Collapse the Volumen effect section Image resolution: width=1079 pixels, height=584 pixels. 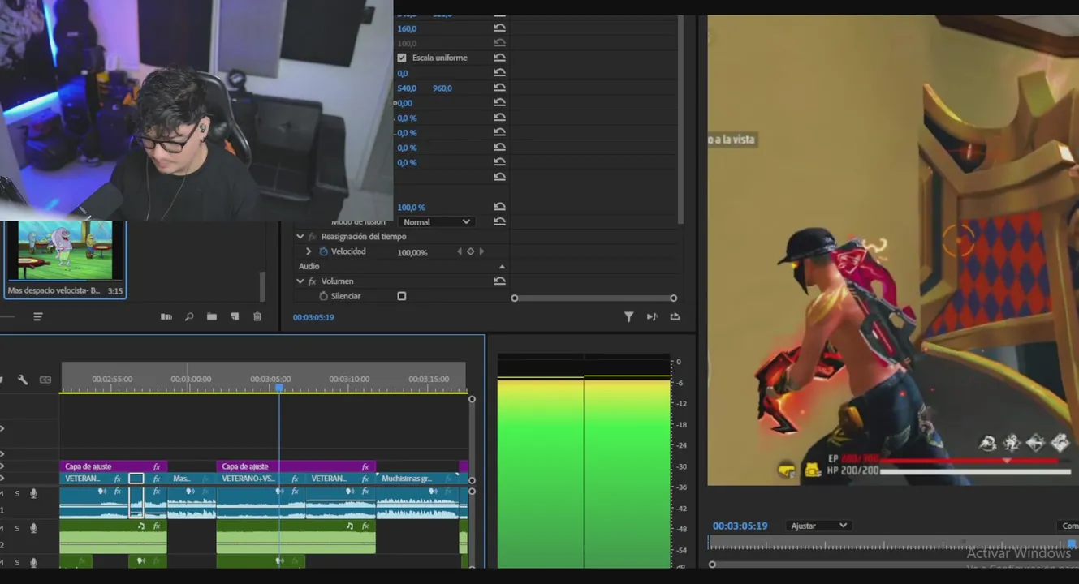(x=300, y=281)
